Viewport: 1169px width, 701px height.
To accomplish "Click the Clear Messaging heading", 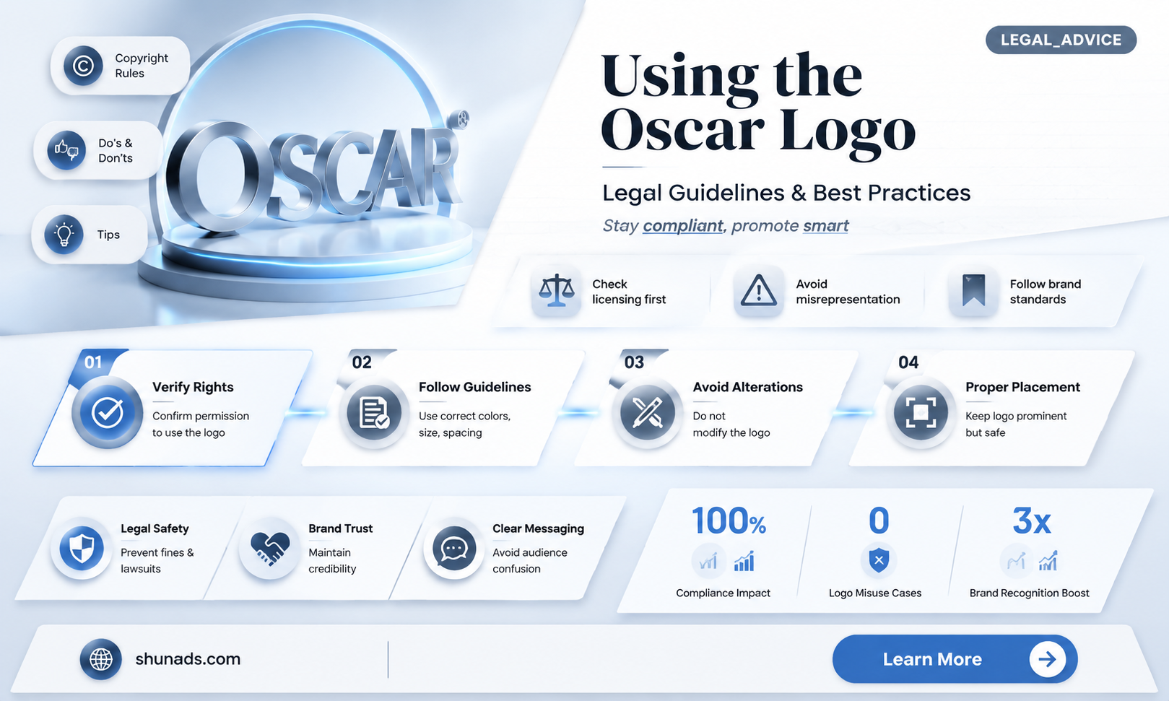I will pyautogui.click(x=538, y=528).
